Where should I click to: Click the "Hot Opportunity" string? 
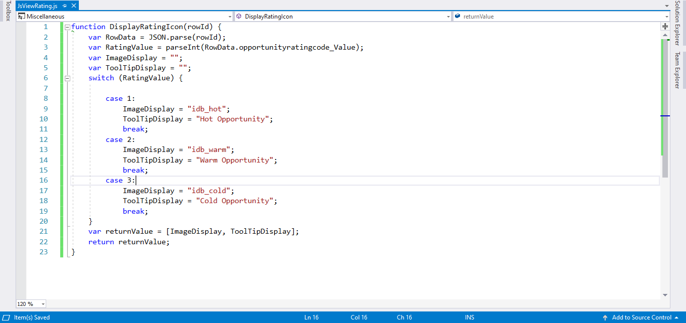tap(234, 119)
